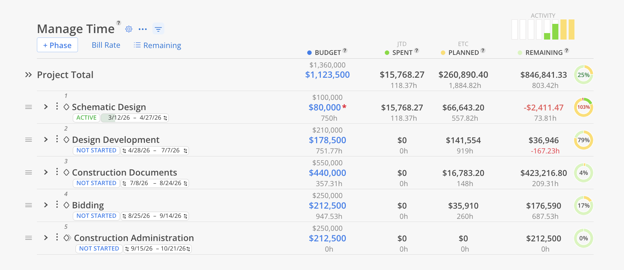Viewport: 624px width, 270px height.
Task: Toggle the ACTIVE status badge on Schematic Design
Action: click(86, 118)
